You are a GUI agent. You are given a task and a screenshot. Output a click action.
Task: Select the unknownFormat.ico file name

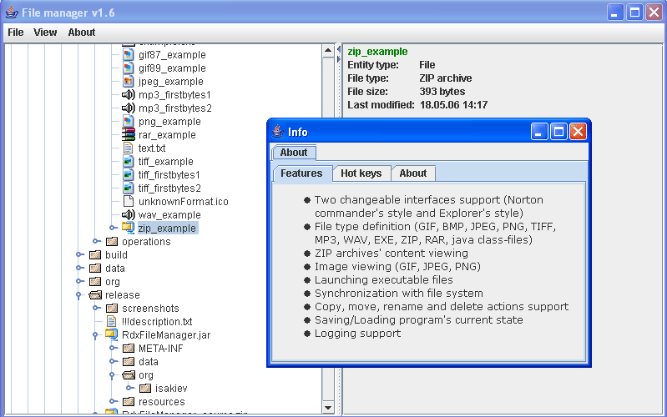pos(184,202)
